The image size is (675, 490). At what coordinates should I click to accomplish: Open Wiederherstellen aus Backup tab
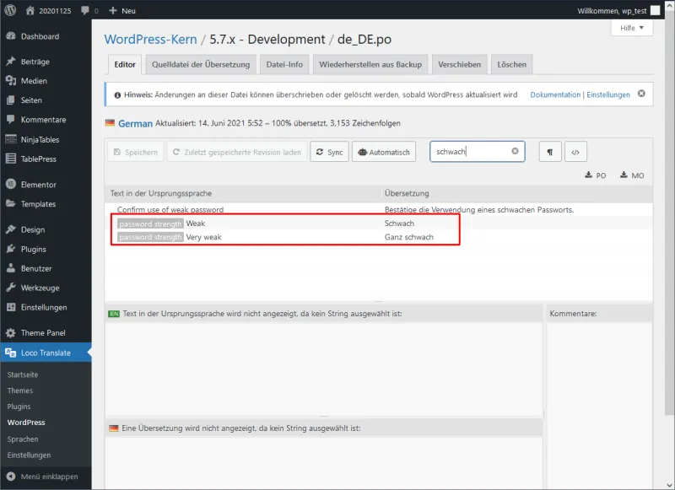(370, 65)
